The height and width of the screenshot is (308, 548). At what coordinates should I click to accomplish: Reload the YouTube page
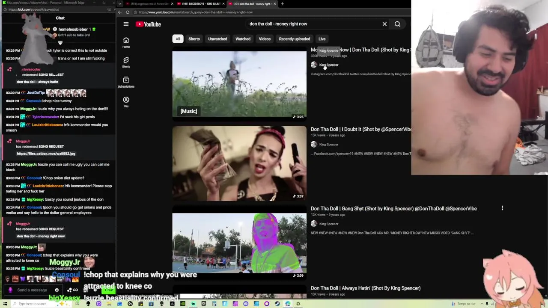(x=128, y=12)
